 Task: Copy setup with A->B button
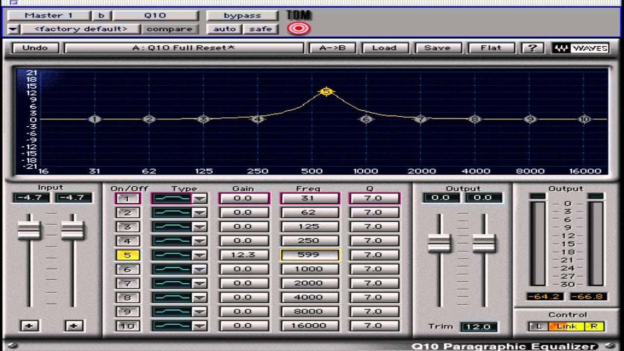pyautogui.click(x=332, y=48)
